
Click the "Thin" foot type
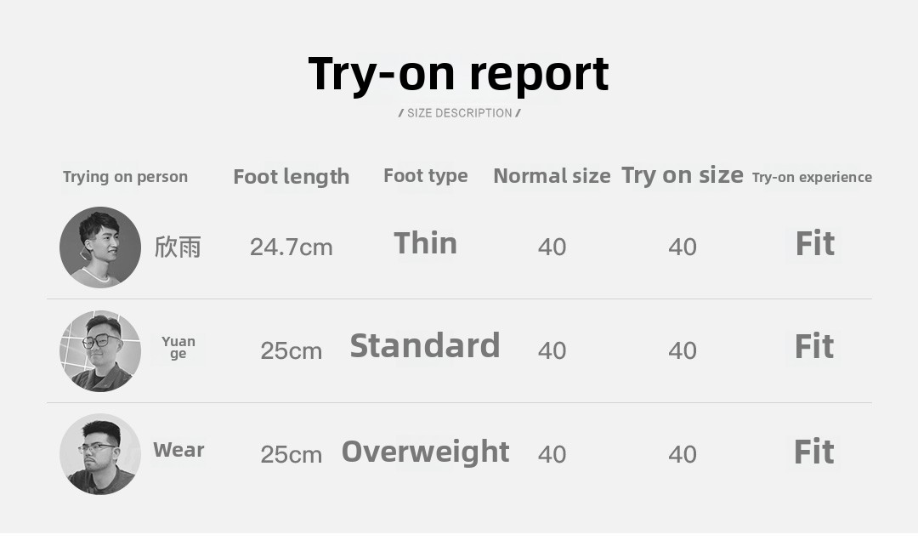[x=425, y=244]
